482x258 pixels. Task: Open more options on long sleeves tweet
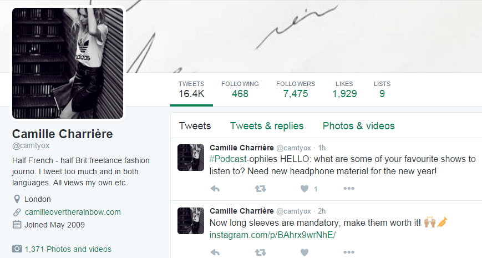(348, 252)
